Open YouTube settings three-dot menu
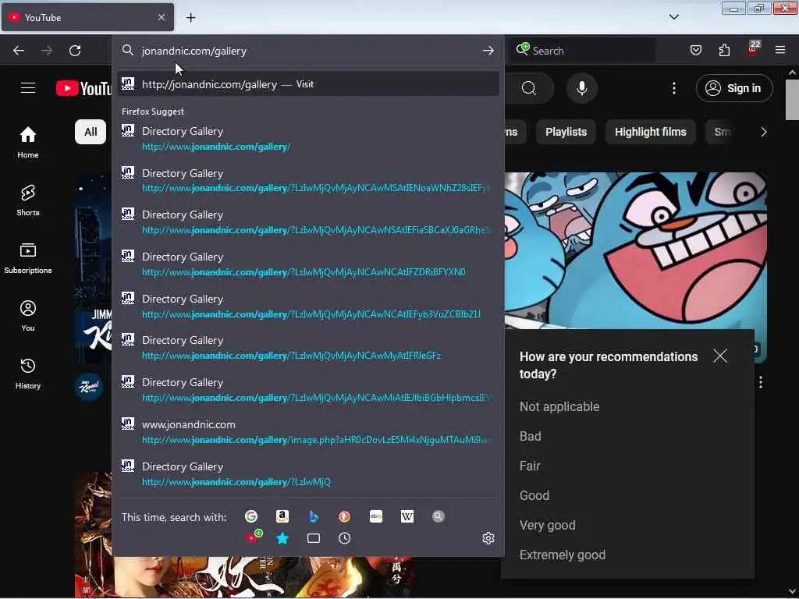Image resolution: width=799 pixels, height=599 pixels. tap(674, 88)
